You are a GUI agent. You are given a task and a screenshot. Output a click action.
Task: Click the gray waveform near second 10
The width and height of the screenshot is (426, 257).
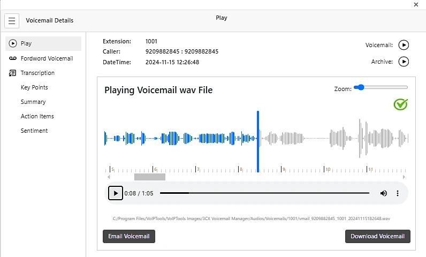pos(338,138)
